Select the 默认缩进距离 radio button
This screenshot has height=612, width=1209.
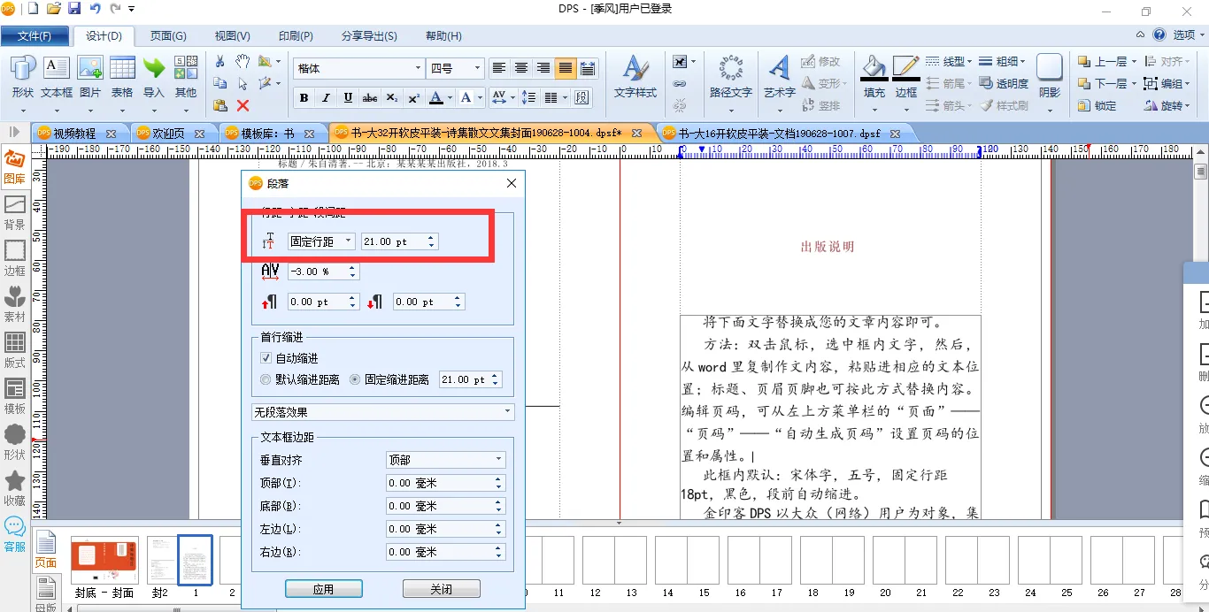click(266, 379)
